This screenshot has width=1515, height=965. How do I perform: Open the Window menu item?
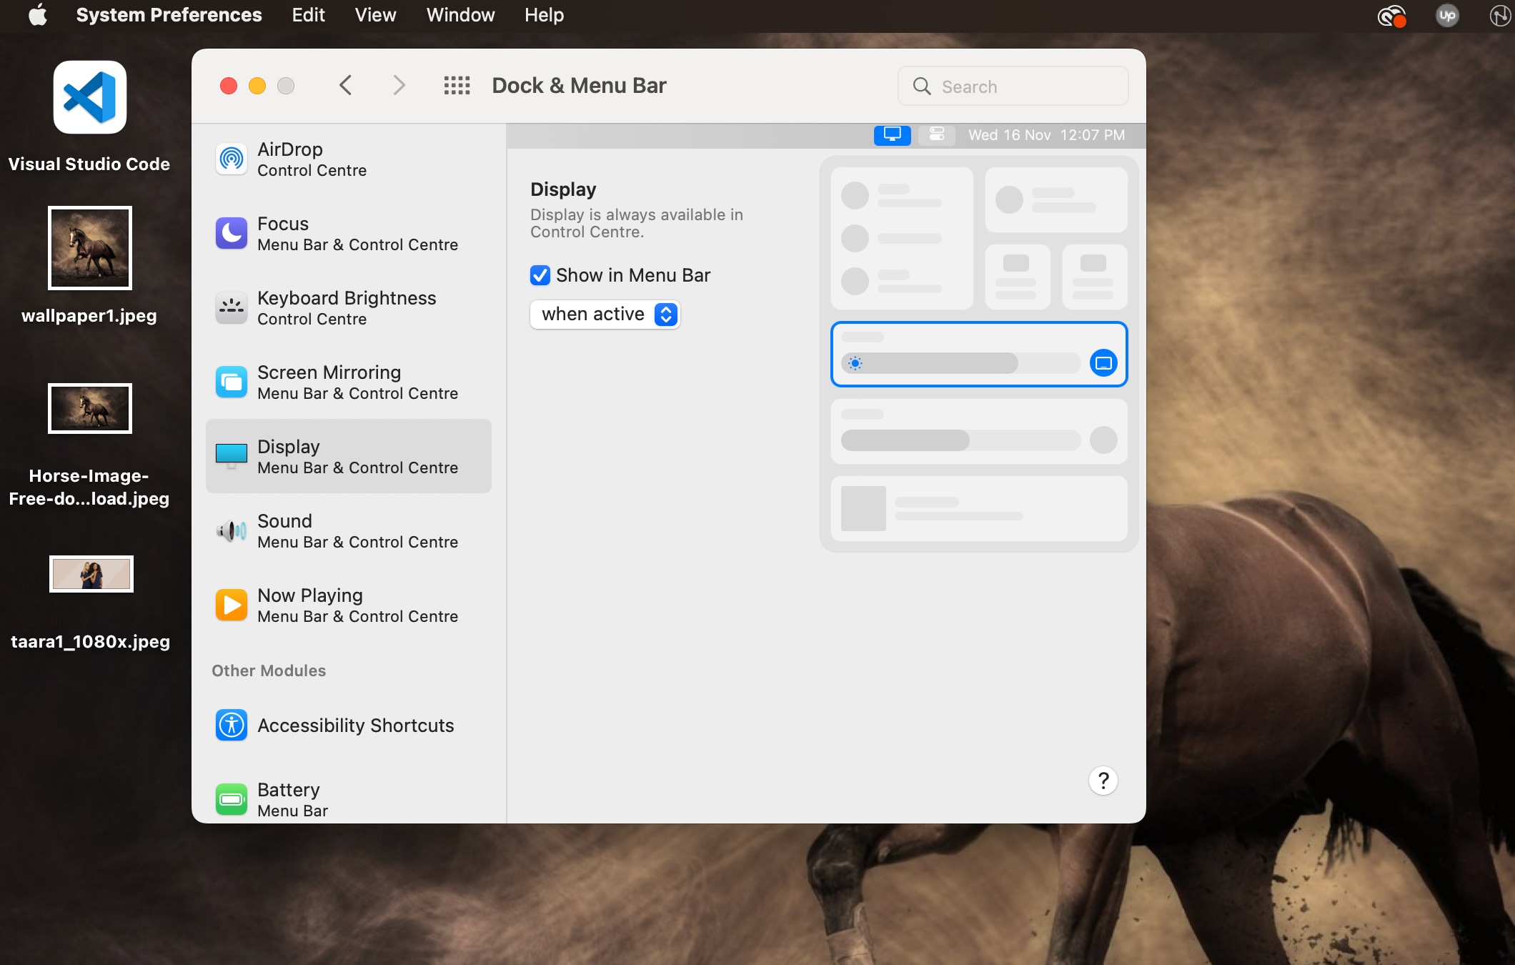tap(460, 14)
